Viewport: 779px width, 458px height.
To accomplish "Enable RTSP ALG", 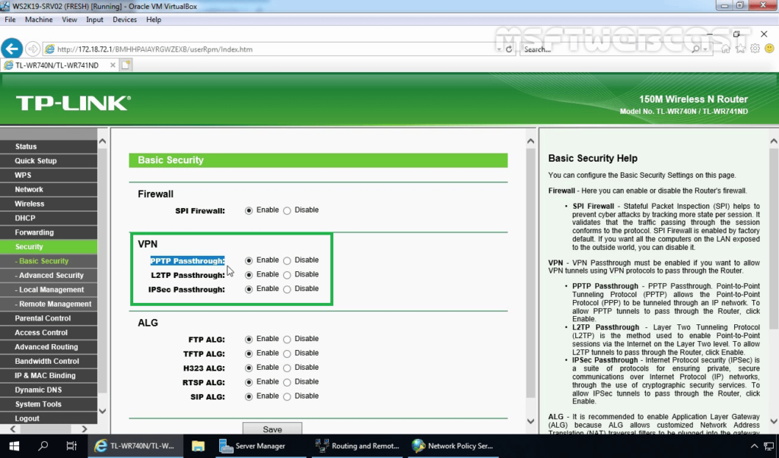I will click(249, 382).
